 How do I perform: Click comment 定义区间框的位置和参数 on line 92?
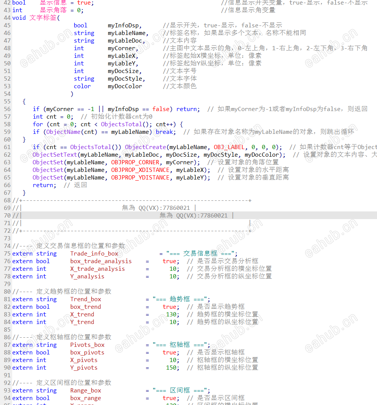tap(74, 383)
